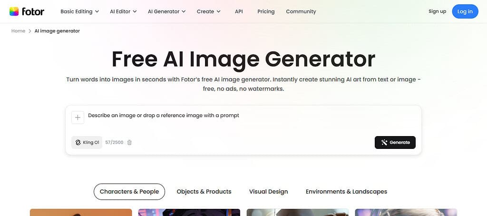Click the AI image generator breadcrumb text
The width and height of the screenshot is (487, 216).
pos(57,31)
